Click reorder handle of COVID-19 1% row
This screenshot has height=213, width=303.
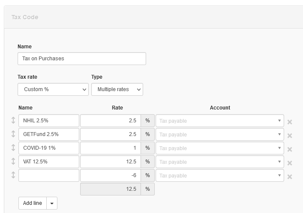13,148
